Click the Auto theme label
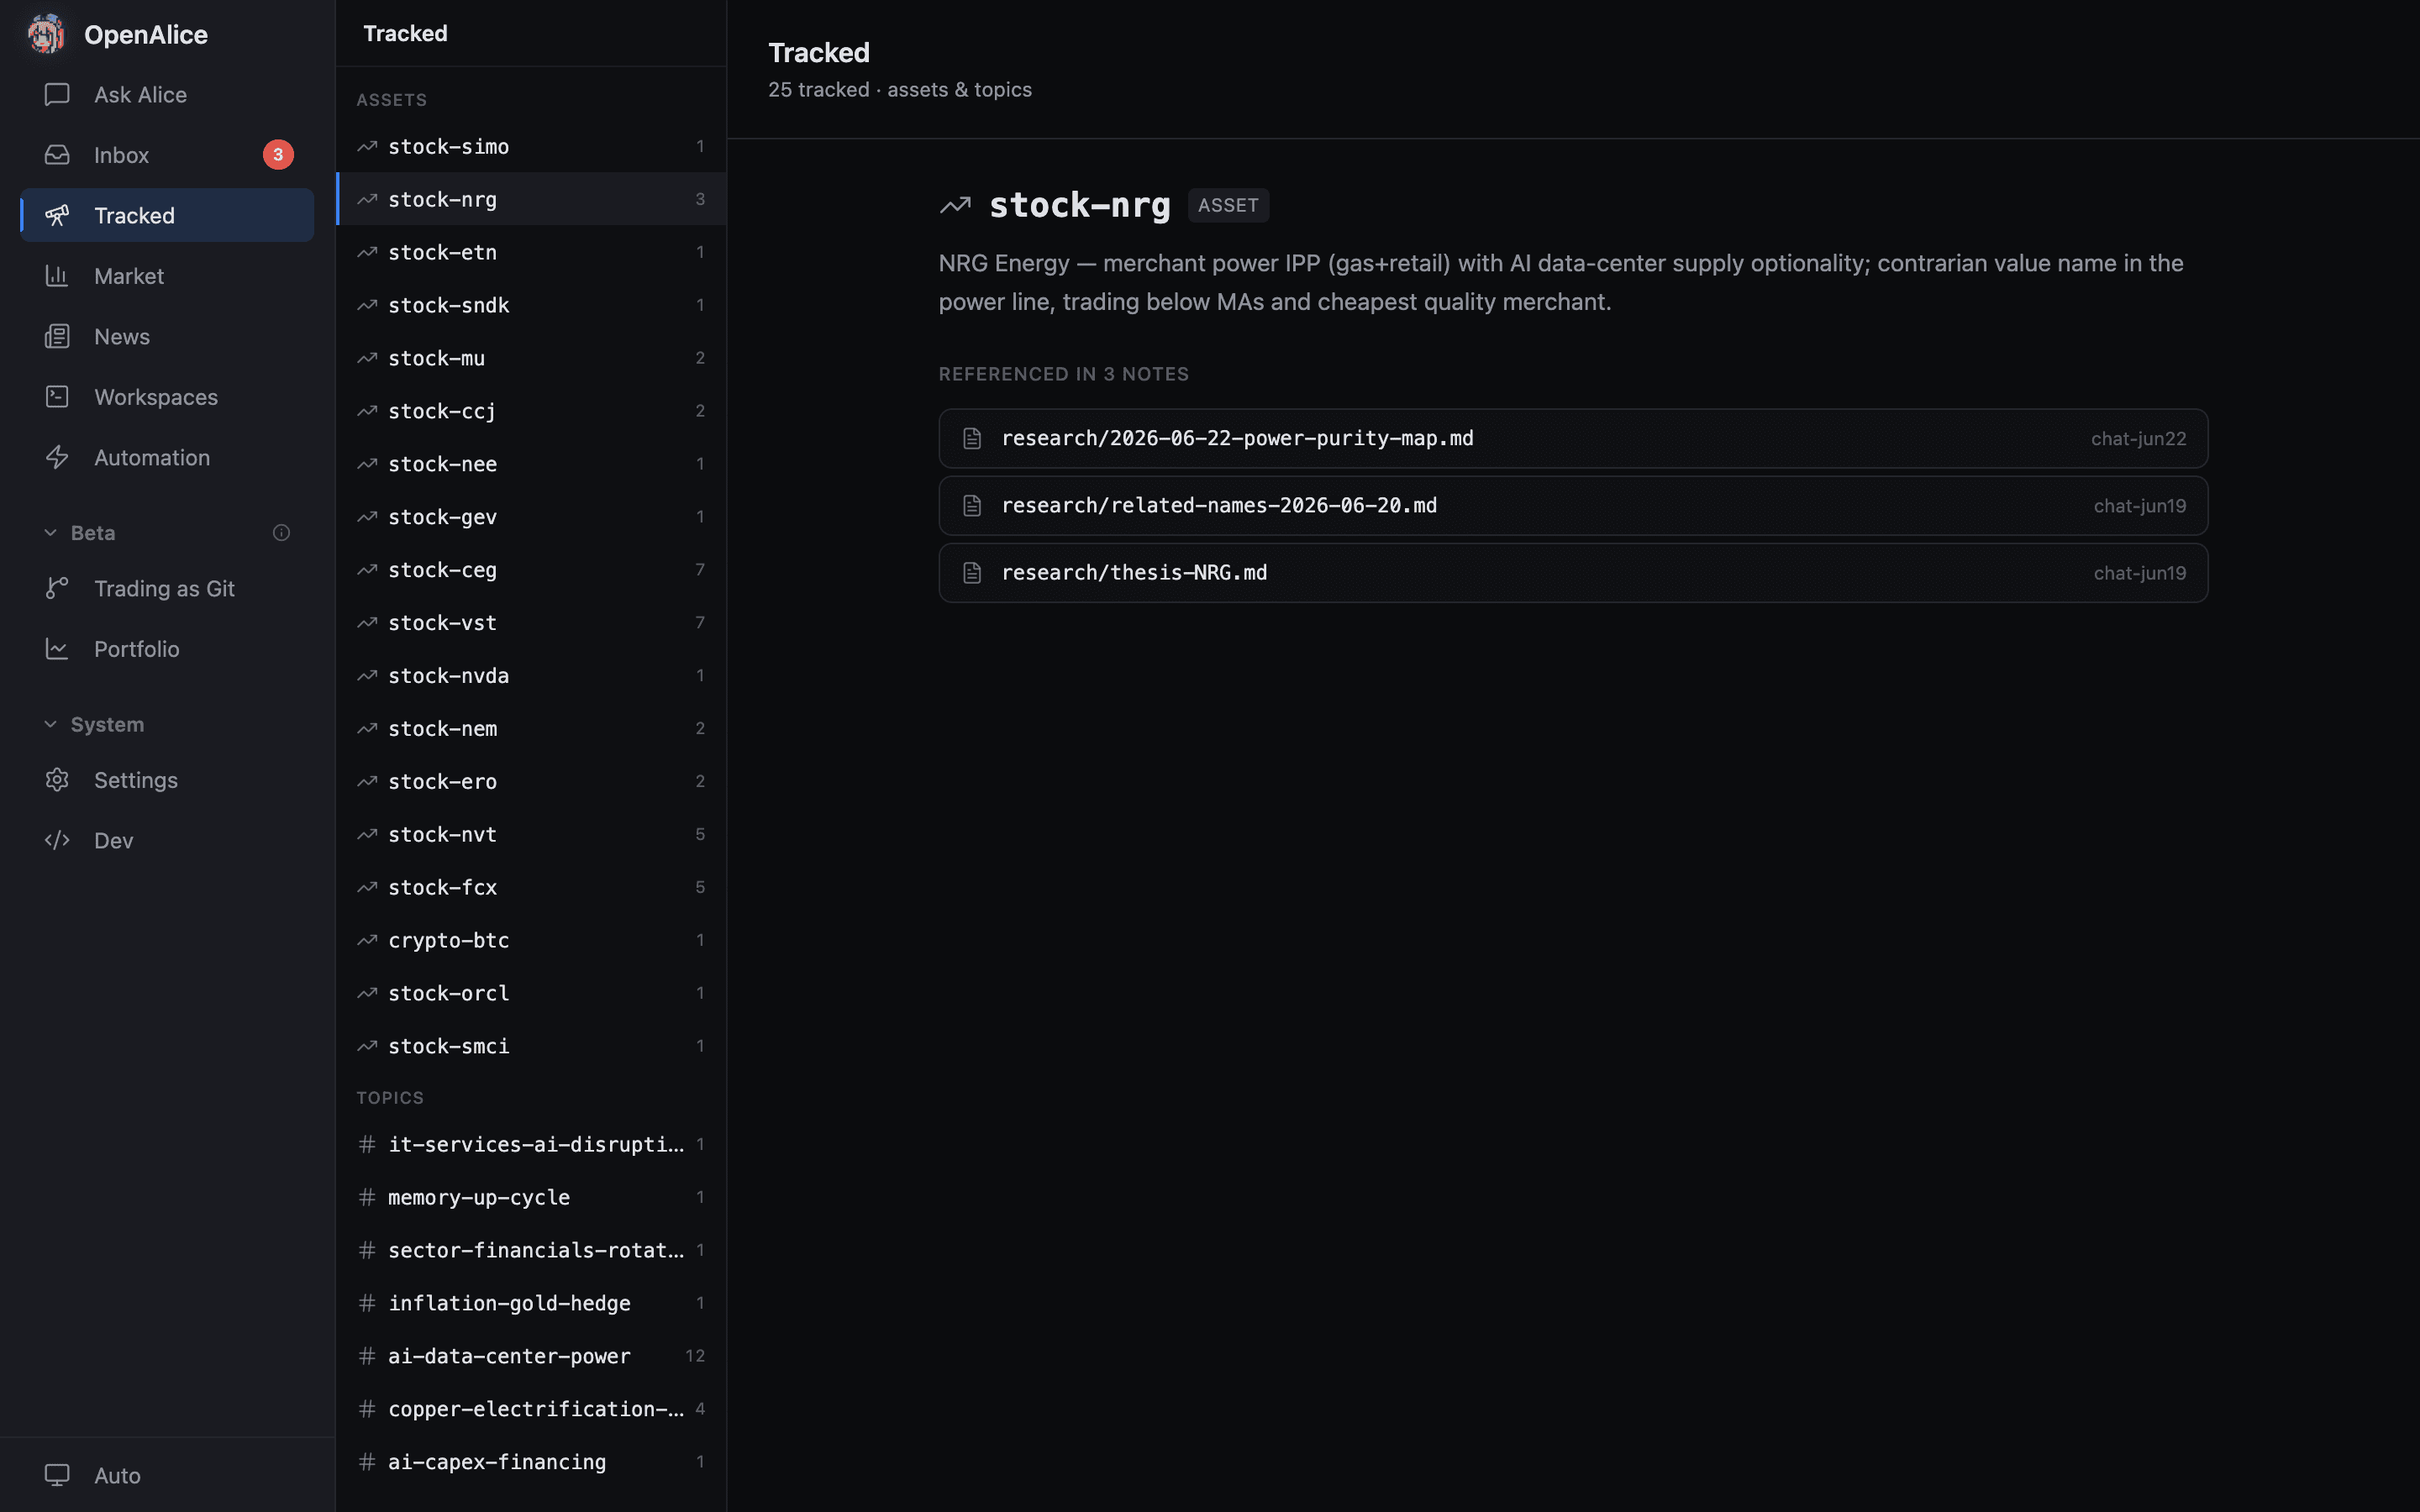Screen dimensions: 2420x1512 (x=117, y=1475)
